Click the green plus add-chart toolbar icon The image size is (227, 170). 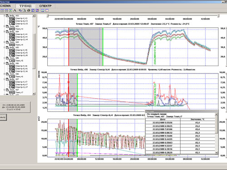(x=10, y=10)
